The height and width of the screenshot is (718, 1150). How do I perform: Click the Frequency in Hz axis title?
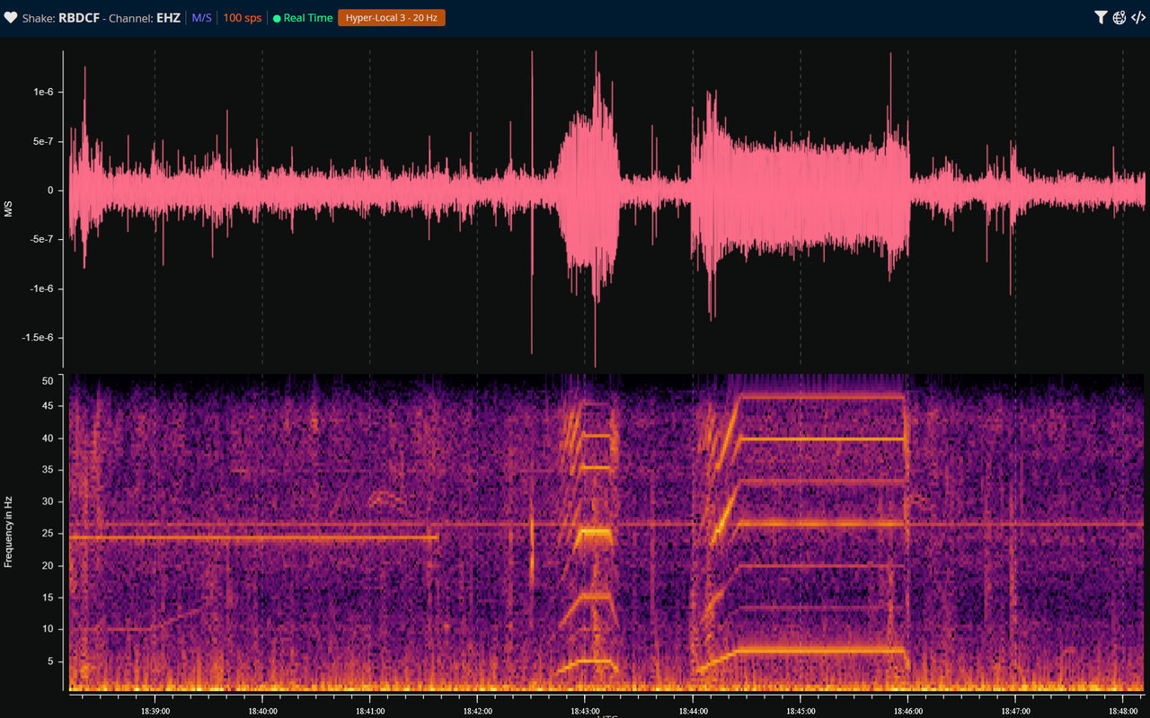coord(9,534)
